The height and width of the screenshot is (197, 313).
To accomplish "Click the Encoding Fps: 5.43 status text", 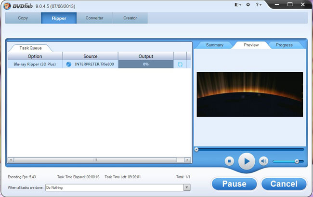I will pyautogui.click(x=22, y=177).
